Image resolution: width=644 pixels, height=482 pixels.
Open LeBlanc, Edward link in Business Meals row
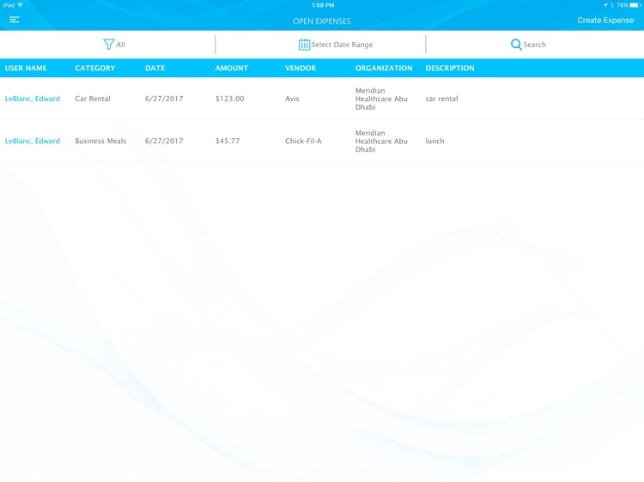pos(33,141)
